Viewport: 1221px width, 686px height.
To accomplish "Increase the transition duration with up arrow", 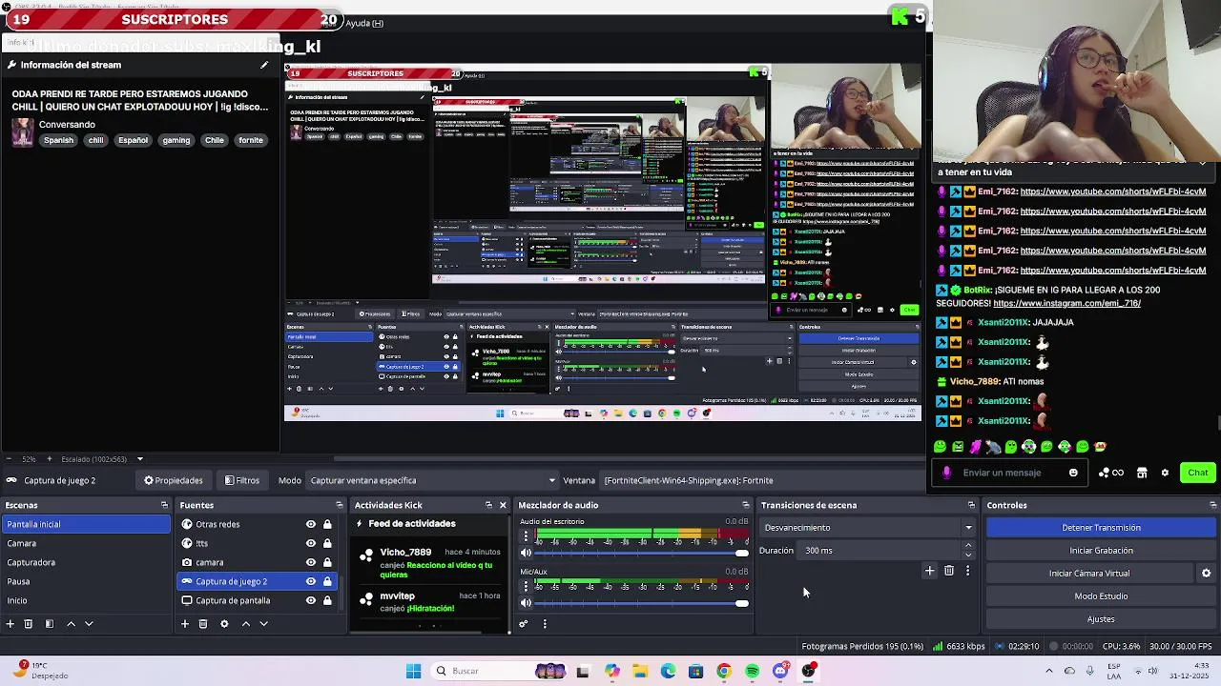I will (x=968, y=546).
